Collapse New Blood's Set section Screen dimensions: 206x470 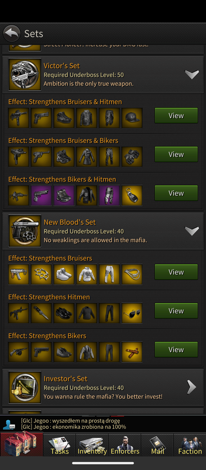pos(192,231)
